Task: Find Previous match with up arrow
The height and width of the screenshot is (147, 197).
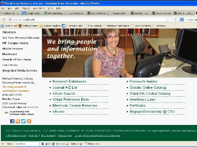Action: (58, 144)
